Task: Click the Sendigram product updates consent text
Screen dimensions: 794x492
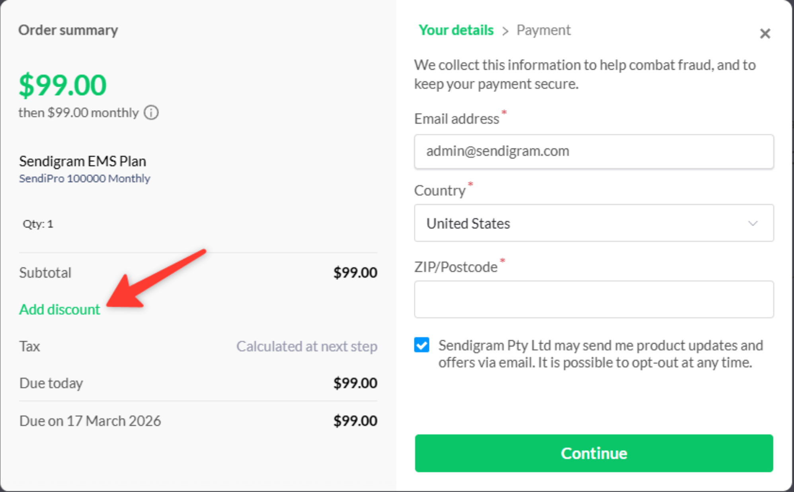Action: 600,354
